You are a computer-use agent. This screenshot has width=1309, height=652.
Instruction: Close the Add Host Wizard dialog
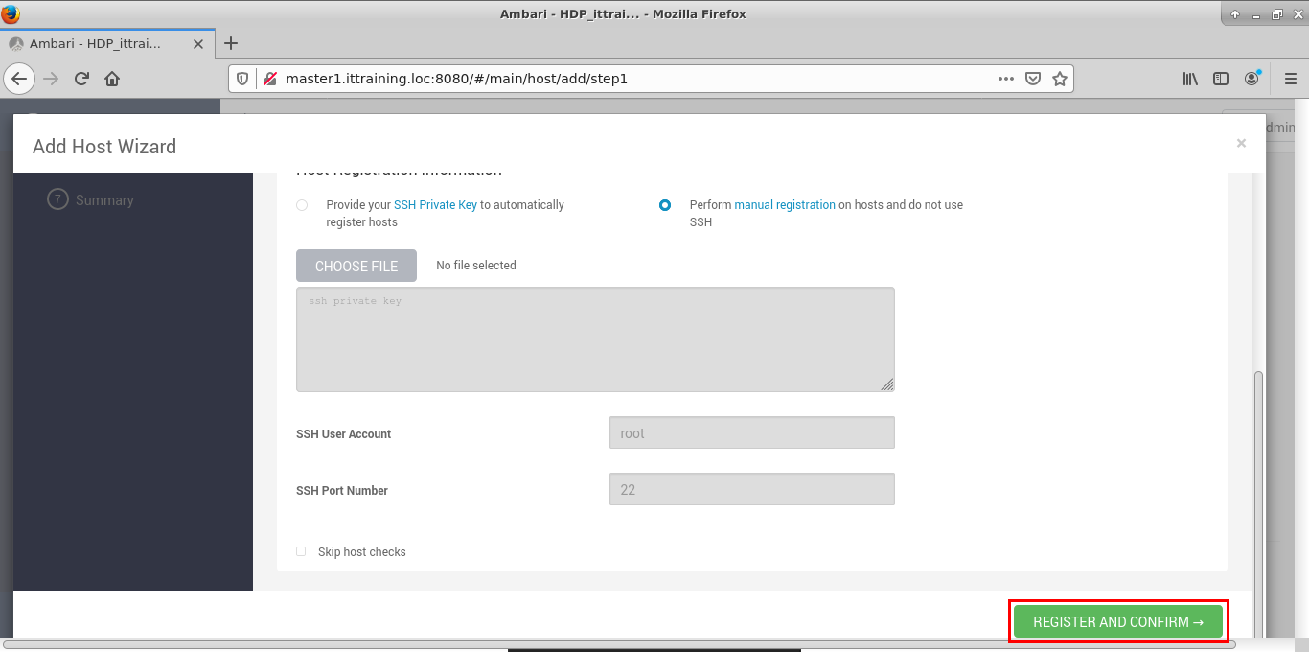point(1241,143)
